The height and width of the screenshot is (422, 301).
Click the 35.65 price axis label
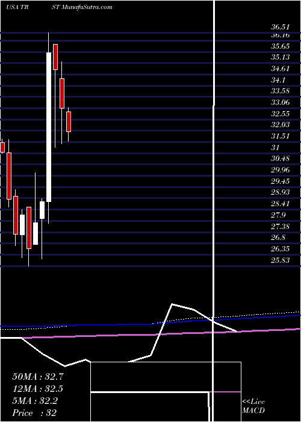pos(281,46)
